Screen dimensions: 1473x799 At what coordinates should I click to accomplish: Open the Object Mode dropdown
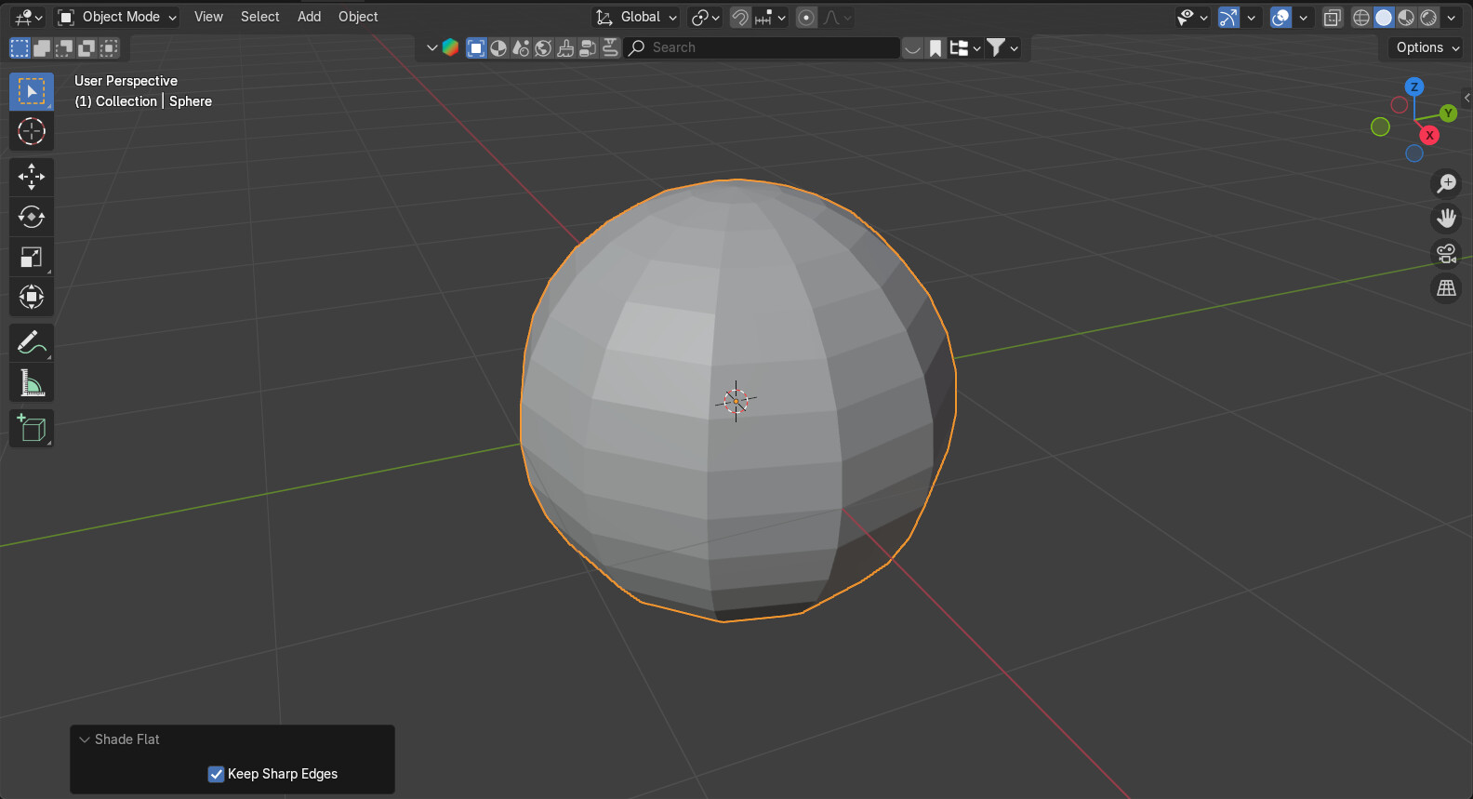point(117,17)
